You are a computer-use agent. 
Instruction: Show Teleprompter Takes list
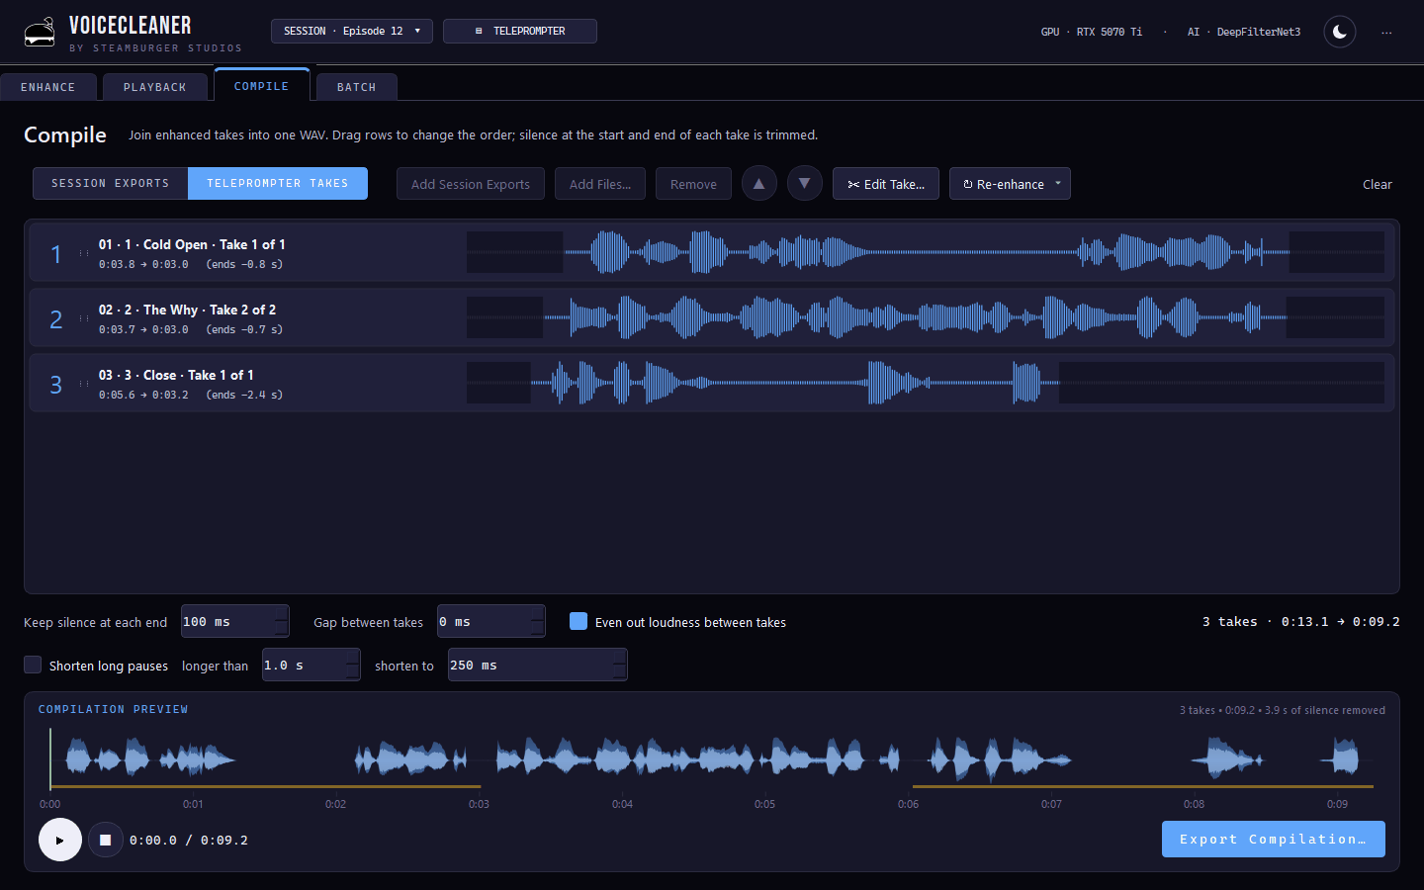[x=278, y=183]
